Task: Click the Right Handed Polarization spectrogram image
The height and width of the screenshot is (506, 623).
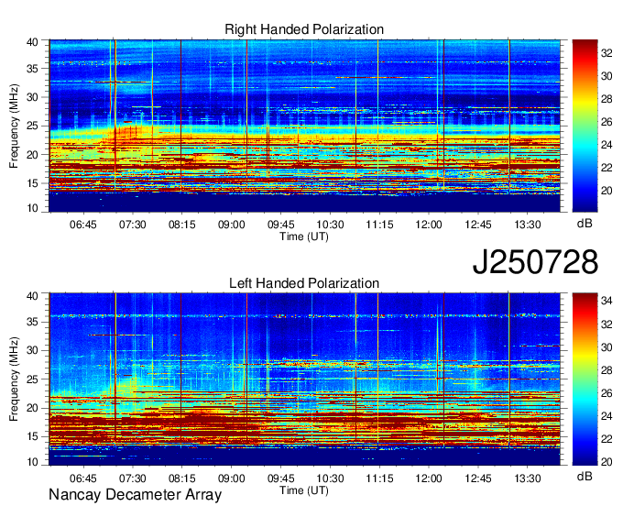Action: point(305,126)
